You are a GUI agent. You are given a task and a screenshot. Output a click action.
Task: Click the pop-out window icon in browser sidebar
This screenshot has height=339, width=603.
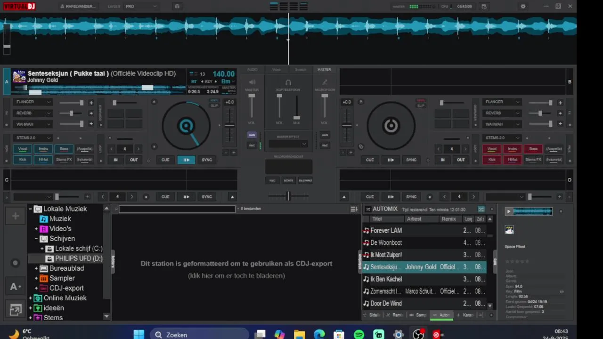pos(16,309)
